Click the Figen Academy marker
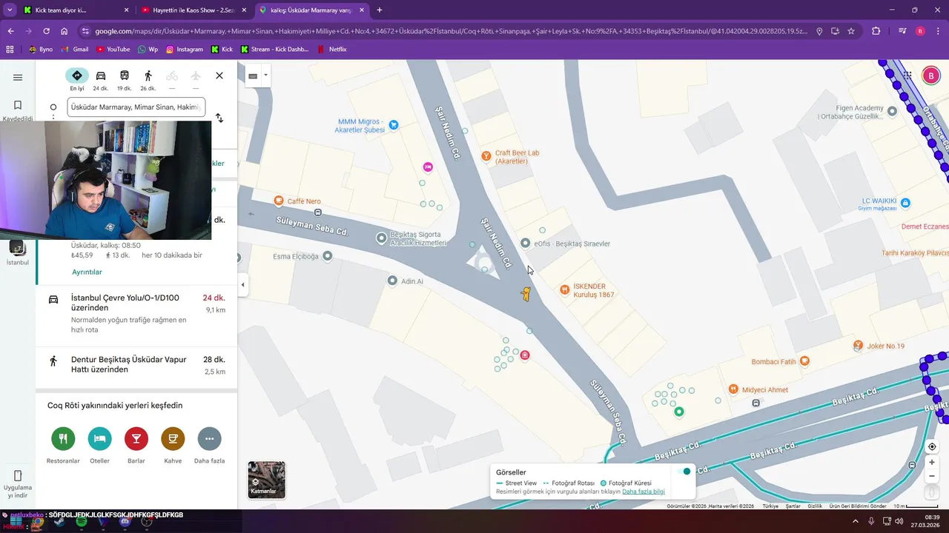 (893, 111)
